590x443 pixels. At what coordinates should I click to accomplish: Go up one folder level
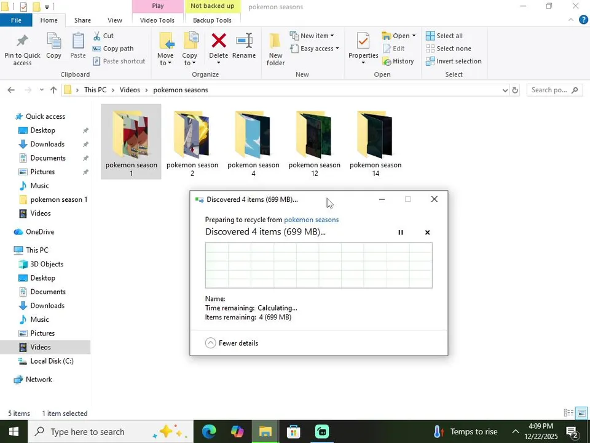click(53, 90)
